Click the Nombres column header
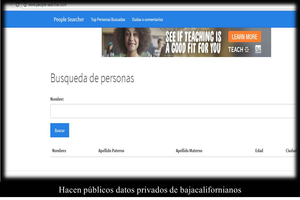Viewport: 300px width, 200px height. point(59,151)
